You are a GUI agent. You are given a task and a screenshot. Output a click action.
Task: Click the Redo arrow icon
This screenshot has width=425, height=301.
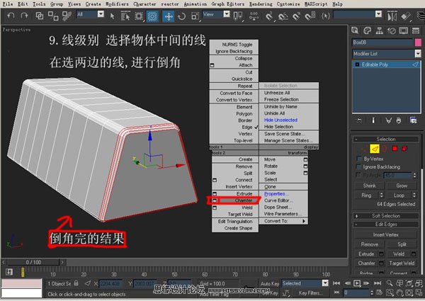pyautogui.click(x=24, y=16)
